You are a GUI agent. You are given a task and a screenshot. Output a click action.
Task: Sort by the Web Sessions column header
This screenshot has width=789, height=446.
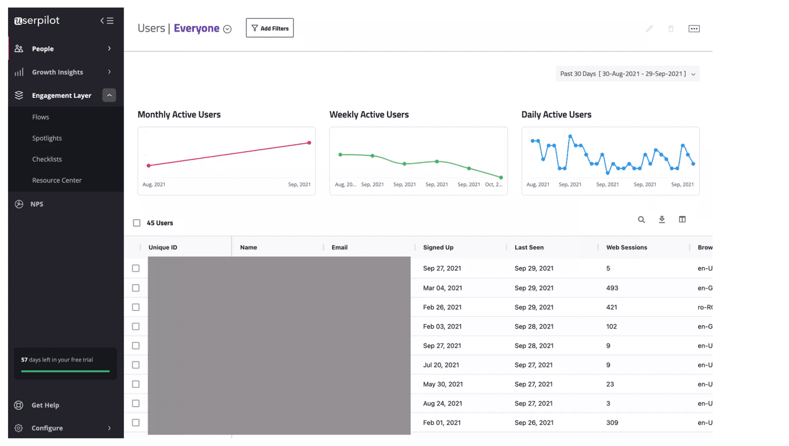tap(627, 248)
